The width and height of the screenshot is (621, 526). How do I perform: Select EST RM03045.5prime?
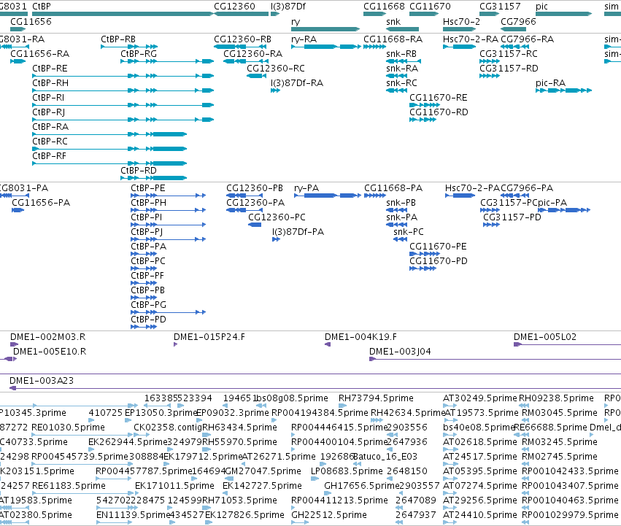[560, 413]
